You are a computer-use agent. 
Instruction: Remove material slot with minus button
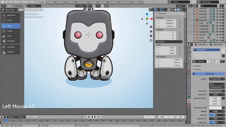pos(223,52)
